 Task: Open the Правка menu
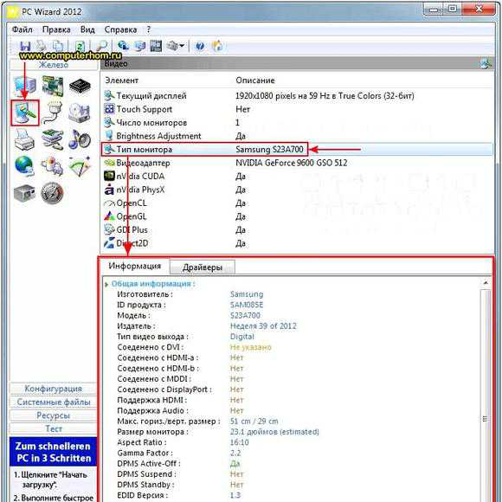56,29
